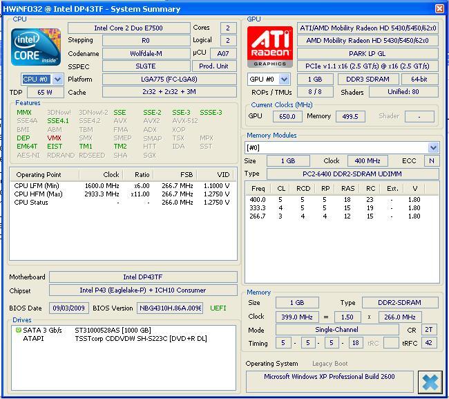Click the BIOS Version NBG4310H field
Screen dimensions: 449x399
pos(170,308)
